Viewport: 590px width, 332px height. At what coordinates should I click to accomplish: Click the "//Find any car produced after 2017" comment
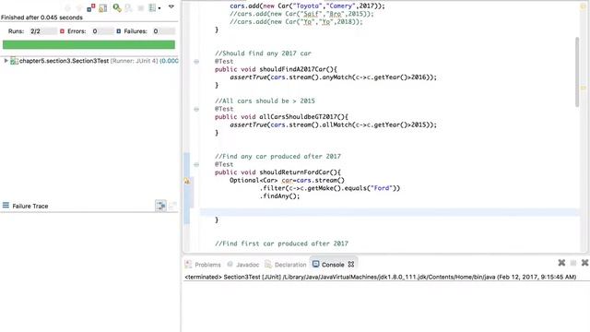277,156
